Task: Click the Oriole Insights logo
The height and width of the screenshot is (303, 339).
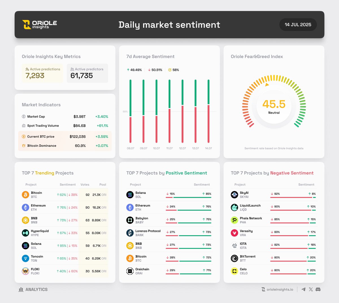Action: point(40,25)
